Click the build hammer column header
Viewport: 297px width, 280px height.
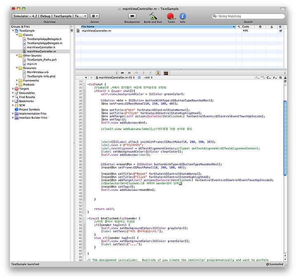(x=239, y=27)
